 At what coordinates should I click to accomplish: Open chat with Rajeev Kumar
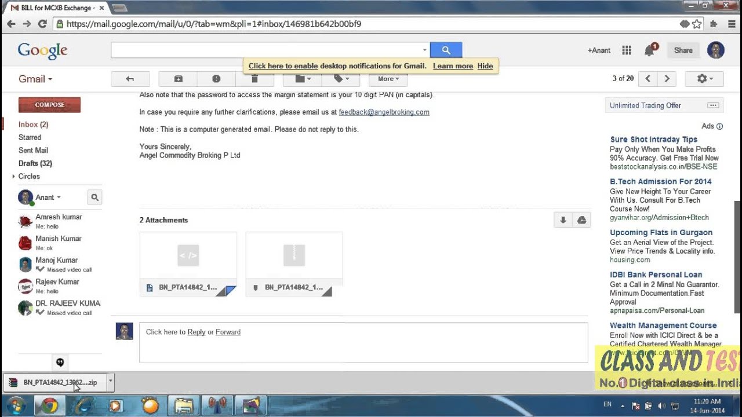[59, 286]
